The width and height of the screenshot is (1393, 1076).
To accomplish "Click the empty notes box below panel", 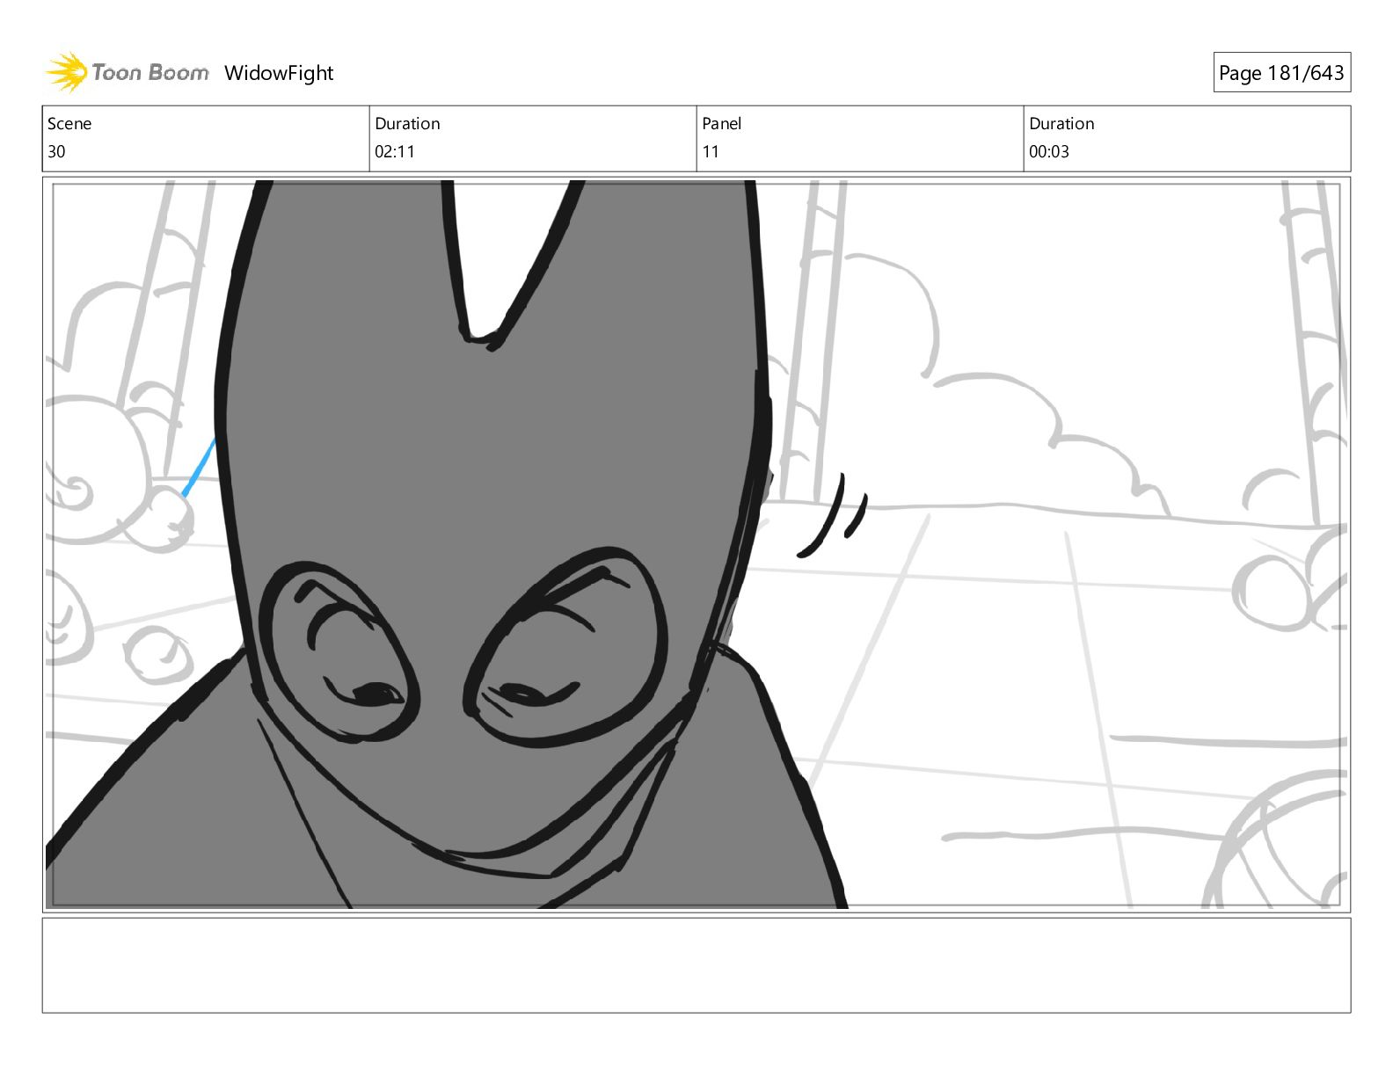I will pos(696,965).
